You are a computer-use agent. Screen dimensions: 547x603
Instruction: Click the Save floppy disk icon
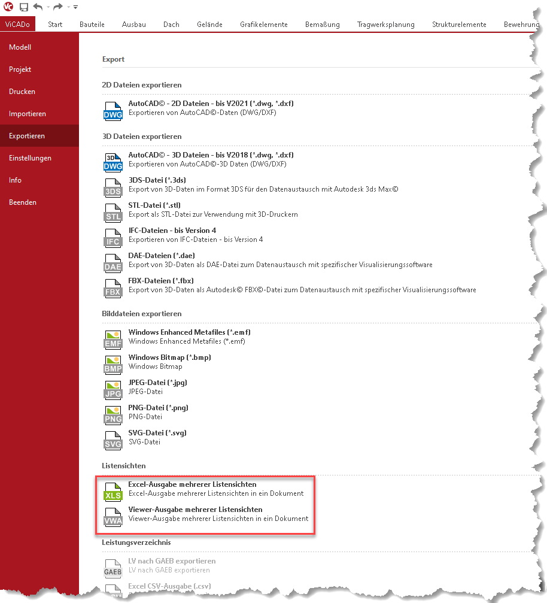tap(24, 7)
